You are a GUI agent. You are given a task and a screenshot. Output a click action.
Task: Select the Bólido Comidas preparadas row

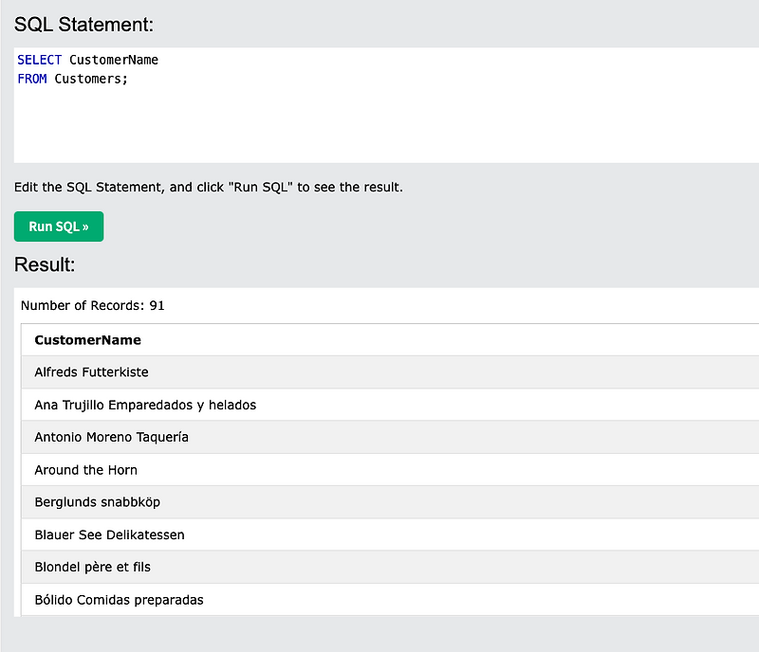pyautogui.click(x=119, y=600)
